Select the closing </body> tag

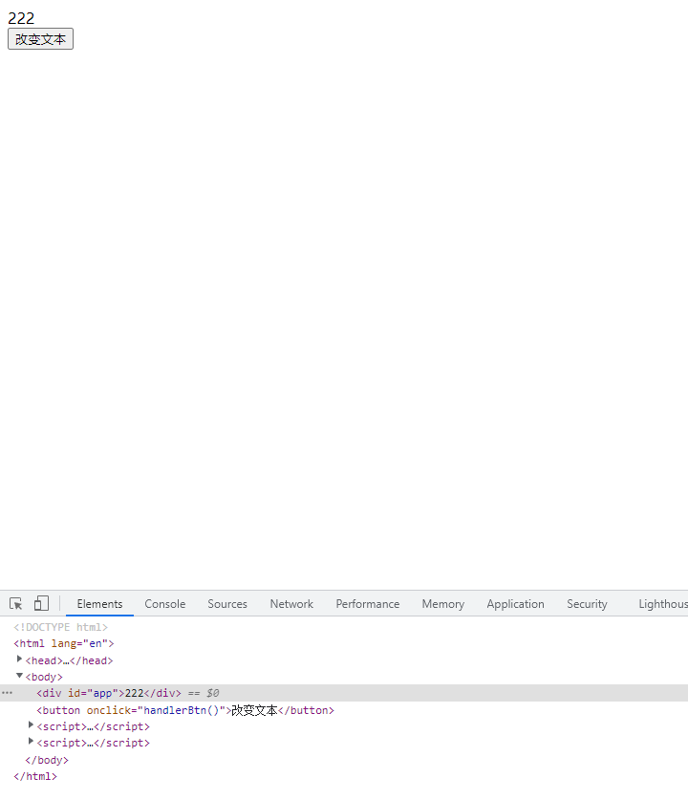coord(47,760)
